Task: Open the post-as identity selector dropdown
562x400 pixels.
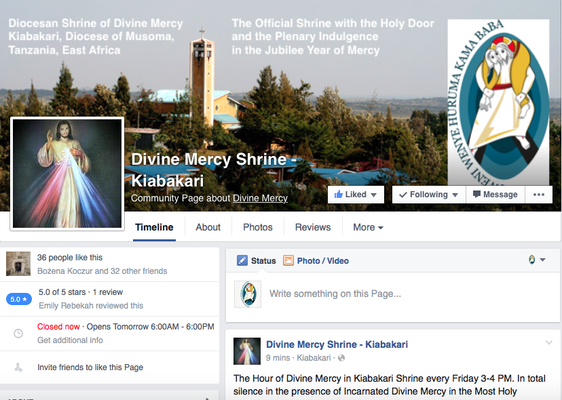Action: [537, 260]
